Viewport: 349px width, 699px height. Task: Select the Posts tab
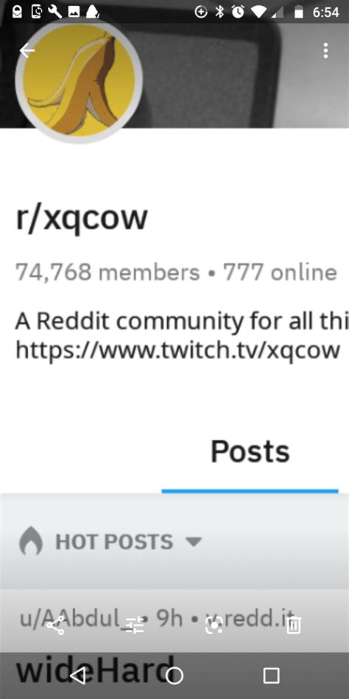[x=250, y=451]
